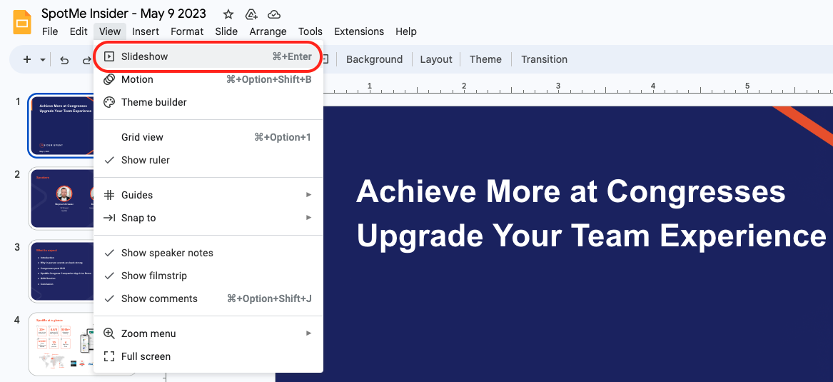This screenshot has height=382, width=833.
Task: Open the Arrange menu
Action: [x=268, y=31]
